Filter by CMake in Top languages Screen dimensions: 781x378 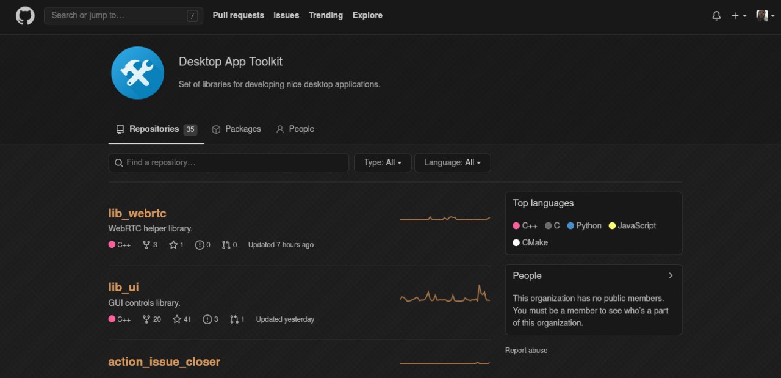[530, 243]
